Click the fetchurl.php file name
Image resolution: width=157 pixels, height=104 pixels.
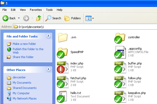[78, 78]
